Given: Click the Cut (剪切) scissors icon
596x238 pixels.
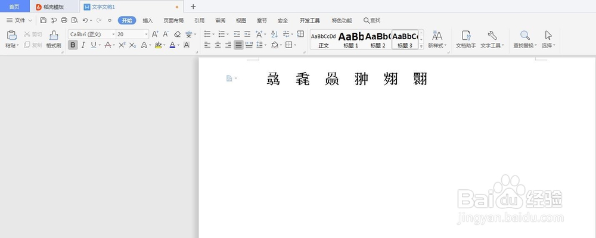Looking at the screenshot, I should pyautogui.click(x=27, y=34).
